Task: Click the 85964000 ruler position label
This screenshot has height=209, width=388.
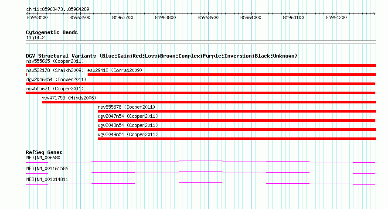Action: (251, 17)
